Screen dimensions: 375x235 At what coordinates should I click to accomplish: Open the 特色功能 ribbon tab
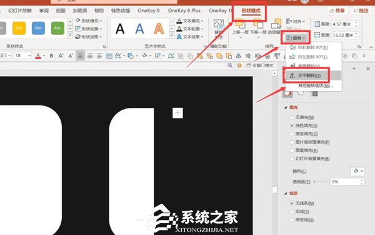[x=121, y=11]
